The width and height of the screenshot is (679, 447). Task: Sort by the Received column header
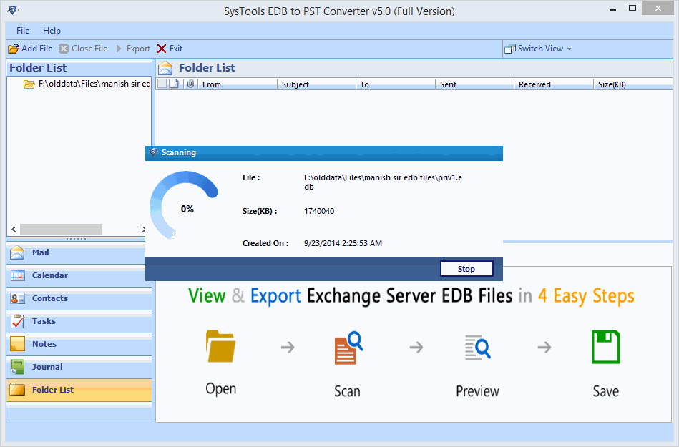(x=553, y=84)
